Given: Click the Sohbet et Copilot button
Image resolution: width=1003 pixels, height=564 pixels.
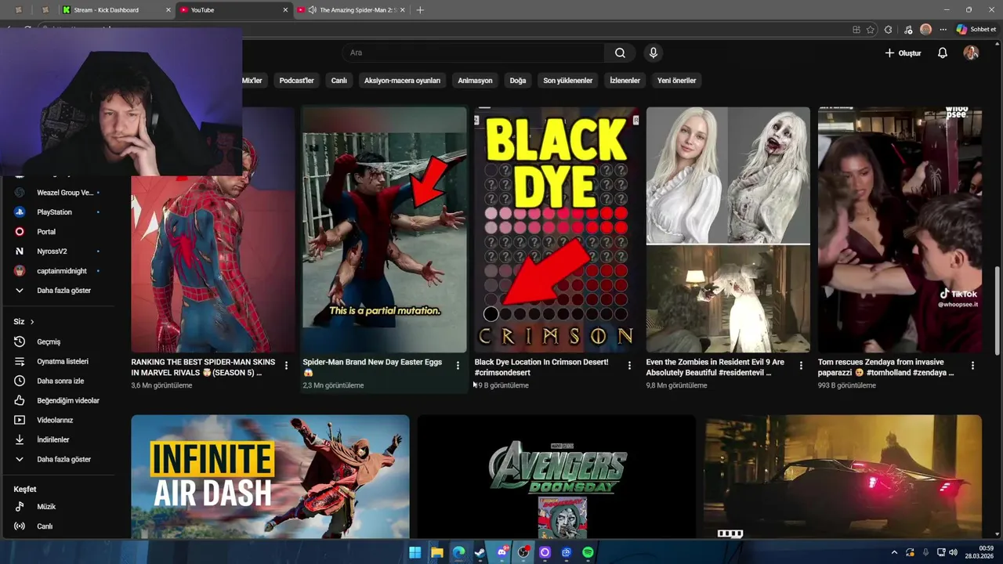Looking at the screenshot, I should click(976, 29).
